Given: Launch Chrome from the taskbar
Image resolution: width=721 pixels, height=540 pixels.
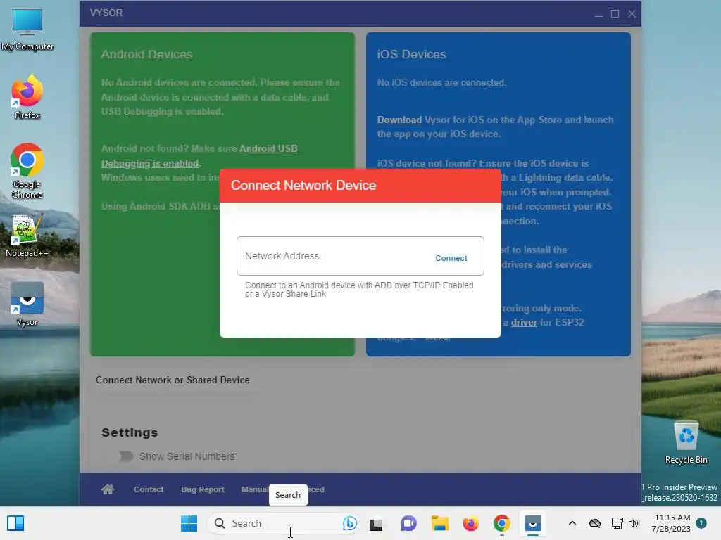Looking at the screenshot, I should pyautogui.click(x=501, y=523).
